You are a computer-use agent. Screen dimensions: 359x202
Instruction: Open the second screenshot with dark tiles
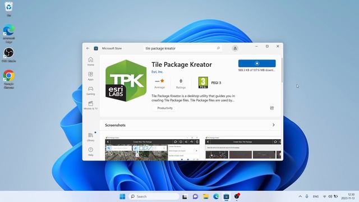(x=243, y=148)
